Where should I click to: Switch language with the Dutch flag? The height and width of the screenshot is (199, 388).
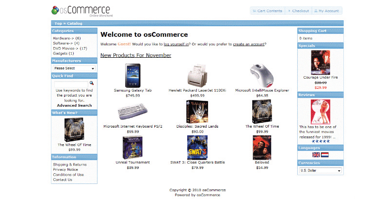click(324, 155)
